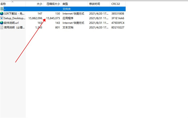Select the 32R下载站 - 免... file name
Viewport: 188px width, 118px height.
(14, 14)
